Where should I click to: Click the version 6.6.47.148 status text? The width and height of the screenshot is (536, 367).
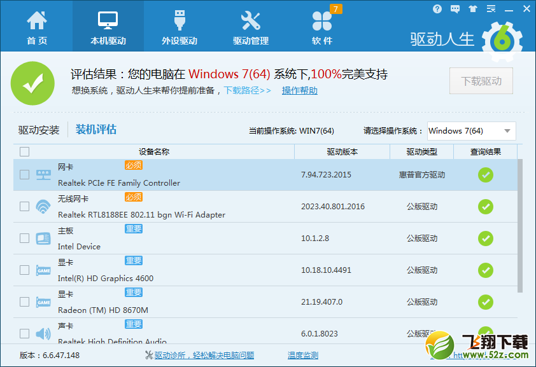50,356
